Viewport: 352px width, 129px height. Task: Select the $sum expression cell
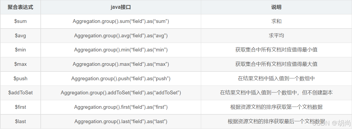pyautogui.click(x=20, y=21)
